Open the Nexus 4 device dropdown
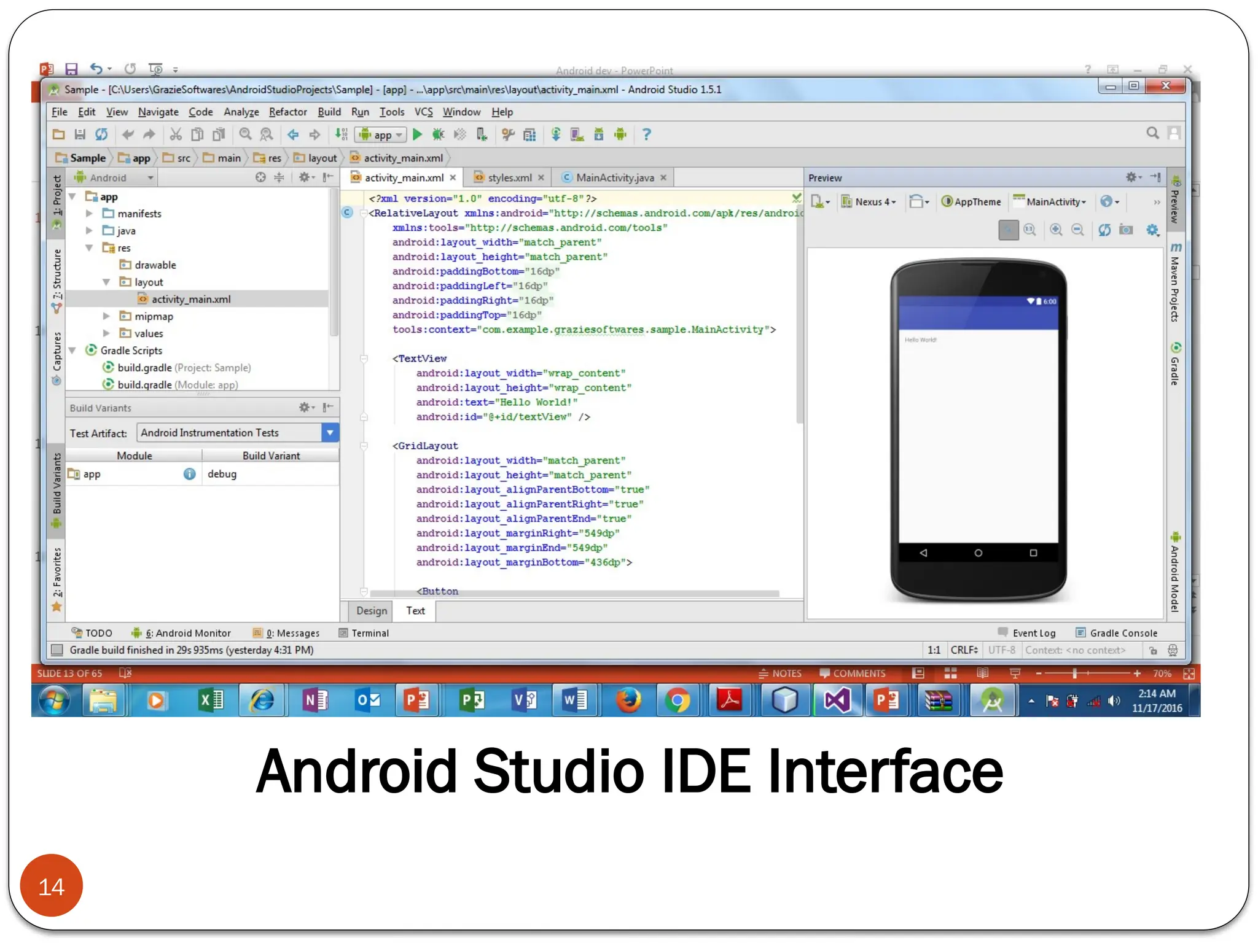The image size is (1258, 943). tap(869, 201)
